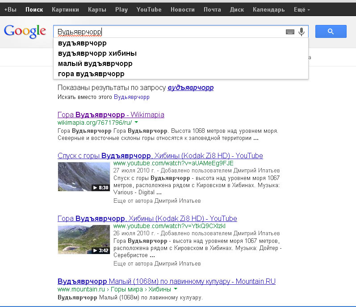Play the 8:30 video thumbnail
The height and width of the screenshot is (307, 356).
84,176
